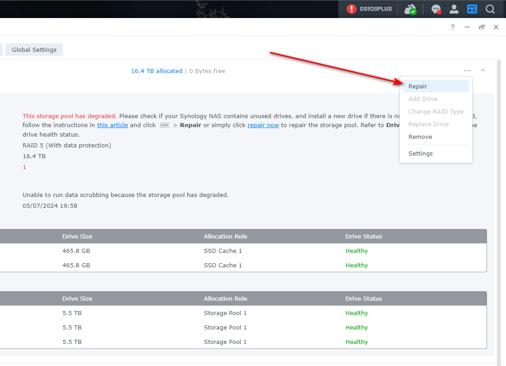Click the first 465.8 GB drive size

tap(76, 251)
